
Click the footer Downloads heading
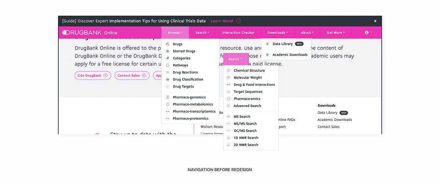(x=327, y=105)
